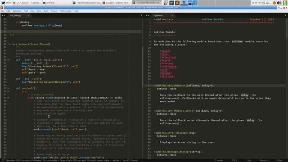
Task: Open the Find menu
Action: [26, 11]
